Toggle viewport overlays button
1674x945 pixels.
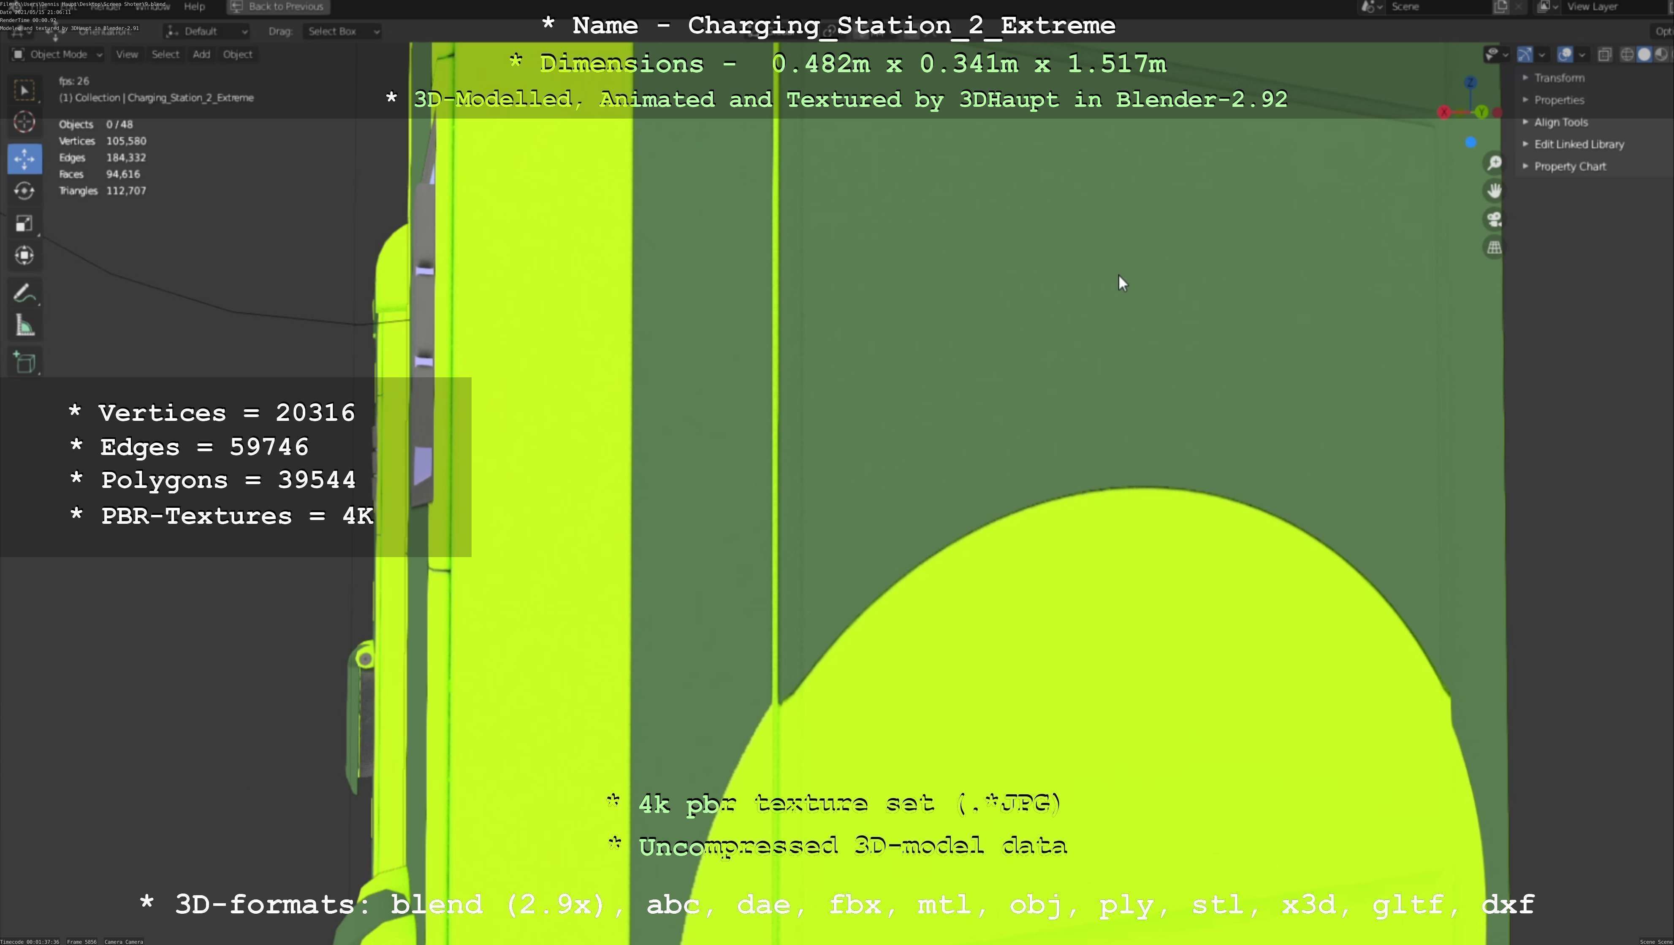click(x=1565, y=54)
